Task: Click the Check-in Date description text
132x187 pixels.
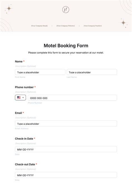Action: [x=26, y=144]
